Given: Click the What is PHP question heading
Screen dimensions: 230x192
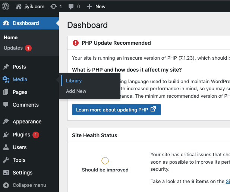Looking at the screenshot, I should point(127,70).
